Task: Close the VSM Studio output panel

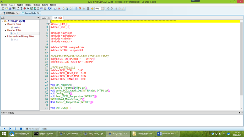Action: click(242, 113)
